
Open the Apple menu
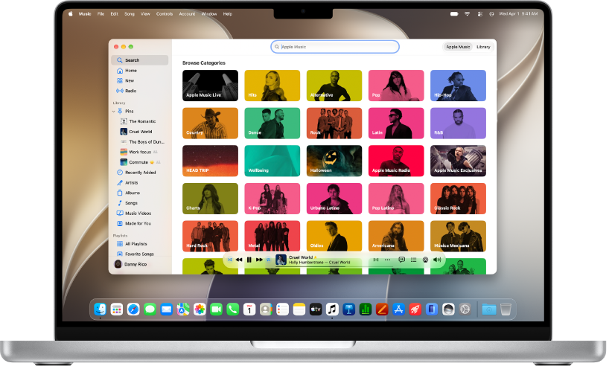[71, 14]
